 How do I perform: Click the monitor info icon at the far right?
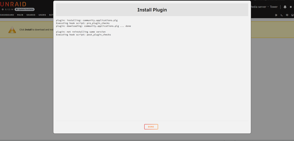click(292, 15)
